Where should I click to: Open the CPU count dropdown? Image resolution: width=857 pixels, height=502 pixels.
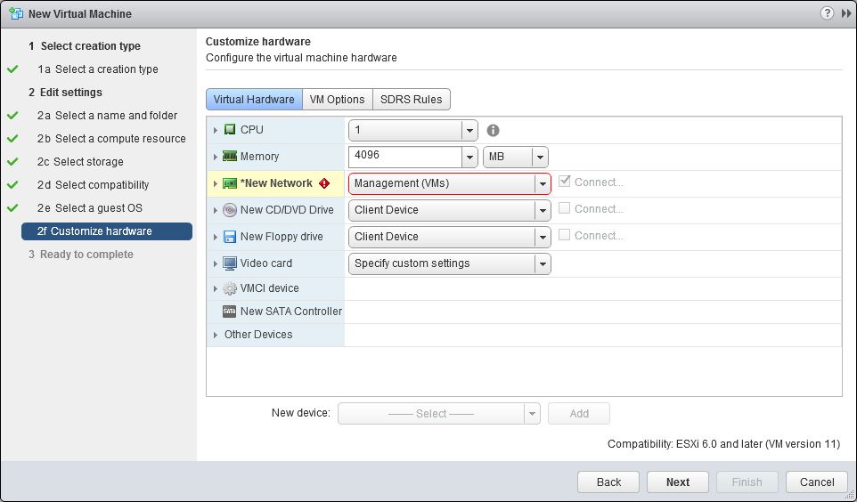(413, 131)
